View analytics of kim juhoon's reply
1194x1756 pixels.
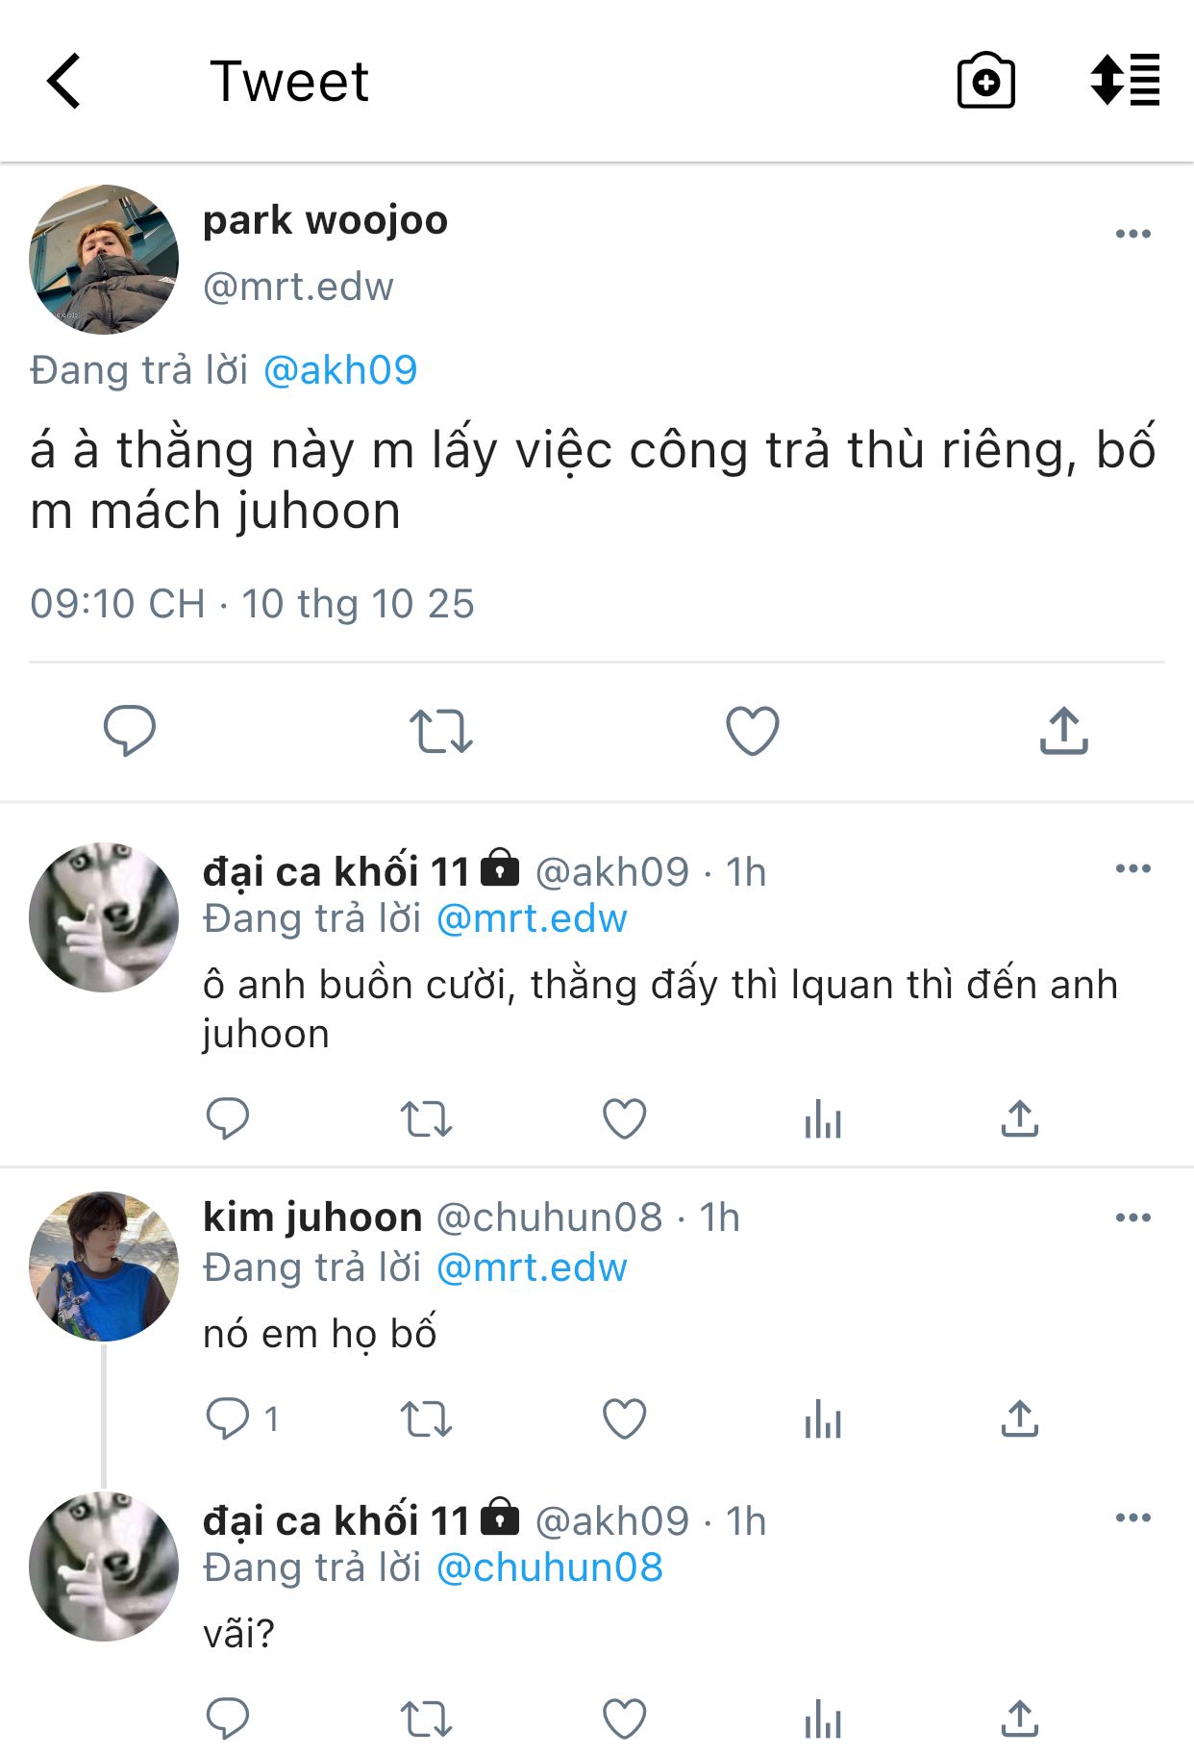[x=823, y=1419]
